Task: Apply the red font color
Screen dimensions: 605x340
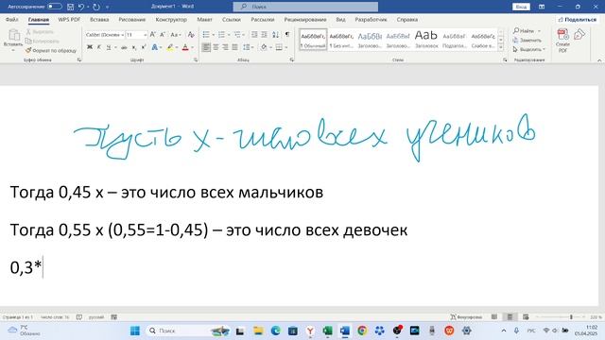Action: point(185,47)
